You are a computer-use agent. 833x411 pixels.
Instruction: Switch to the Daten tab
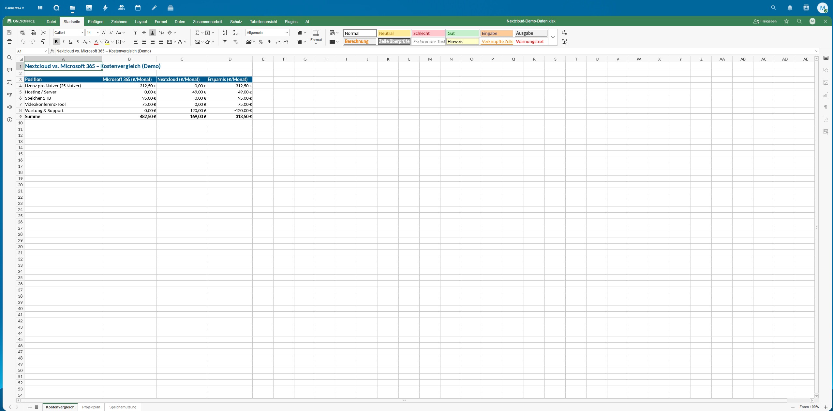pos(180,21)
